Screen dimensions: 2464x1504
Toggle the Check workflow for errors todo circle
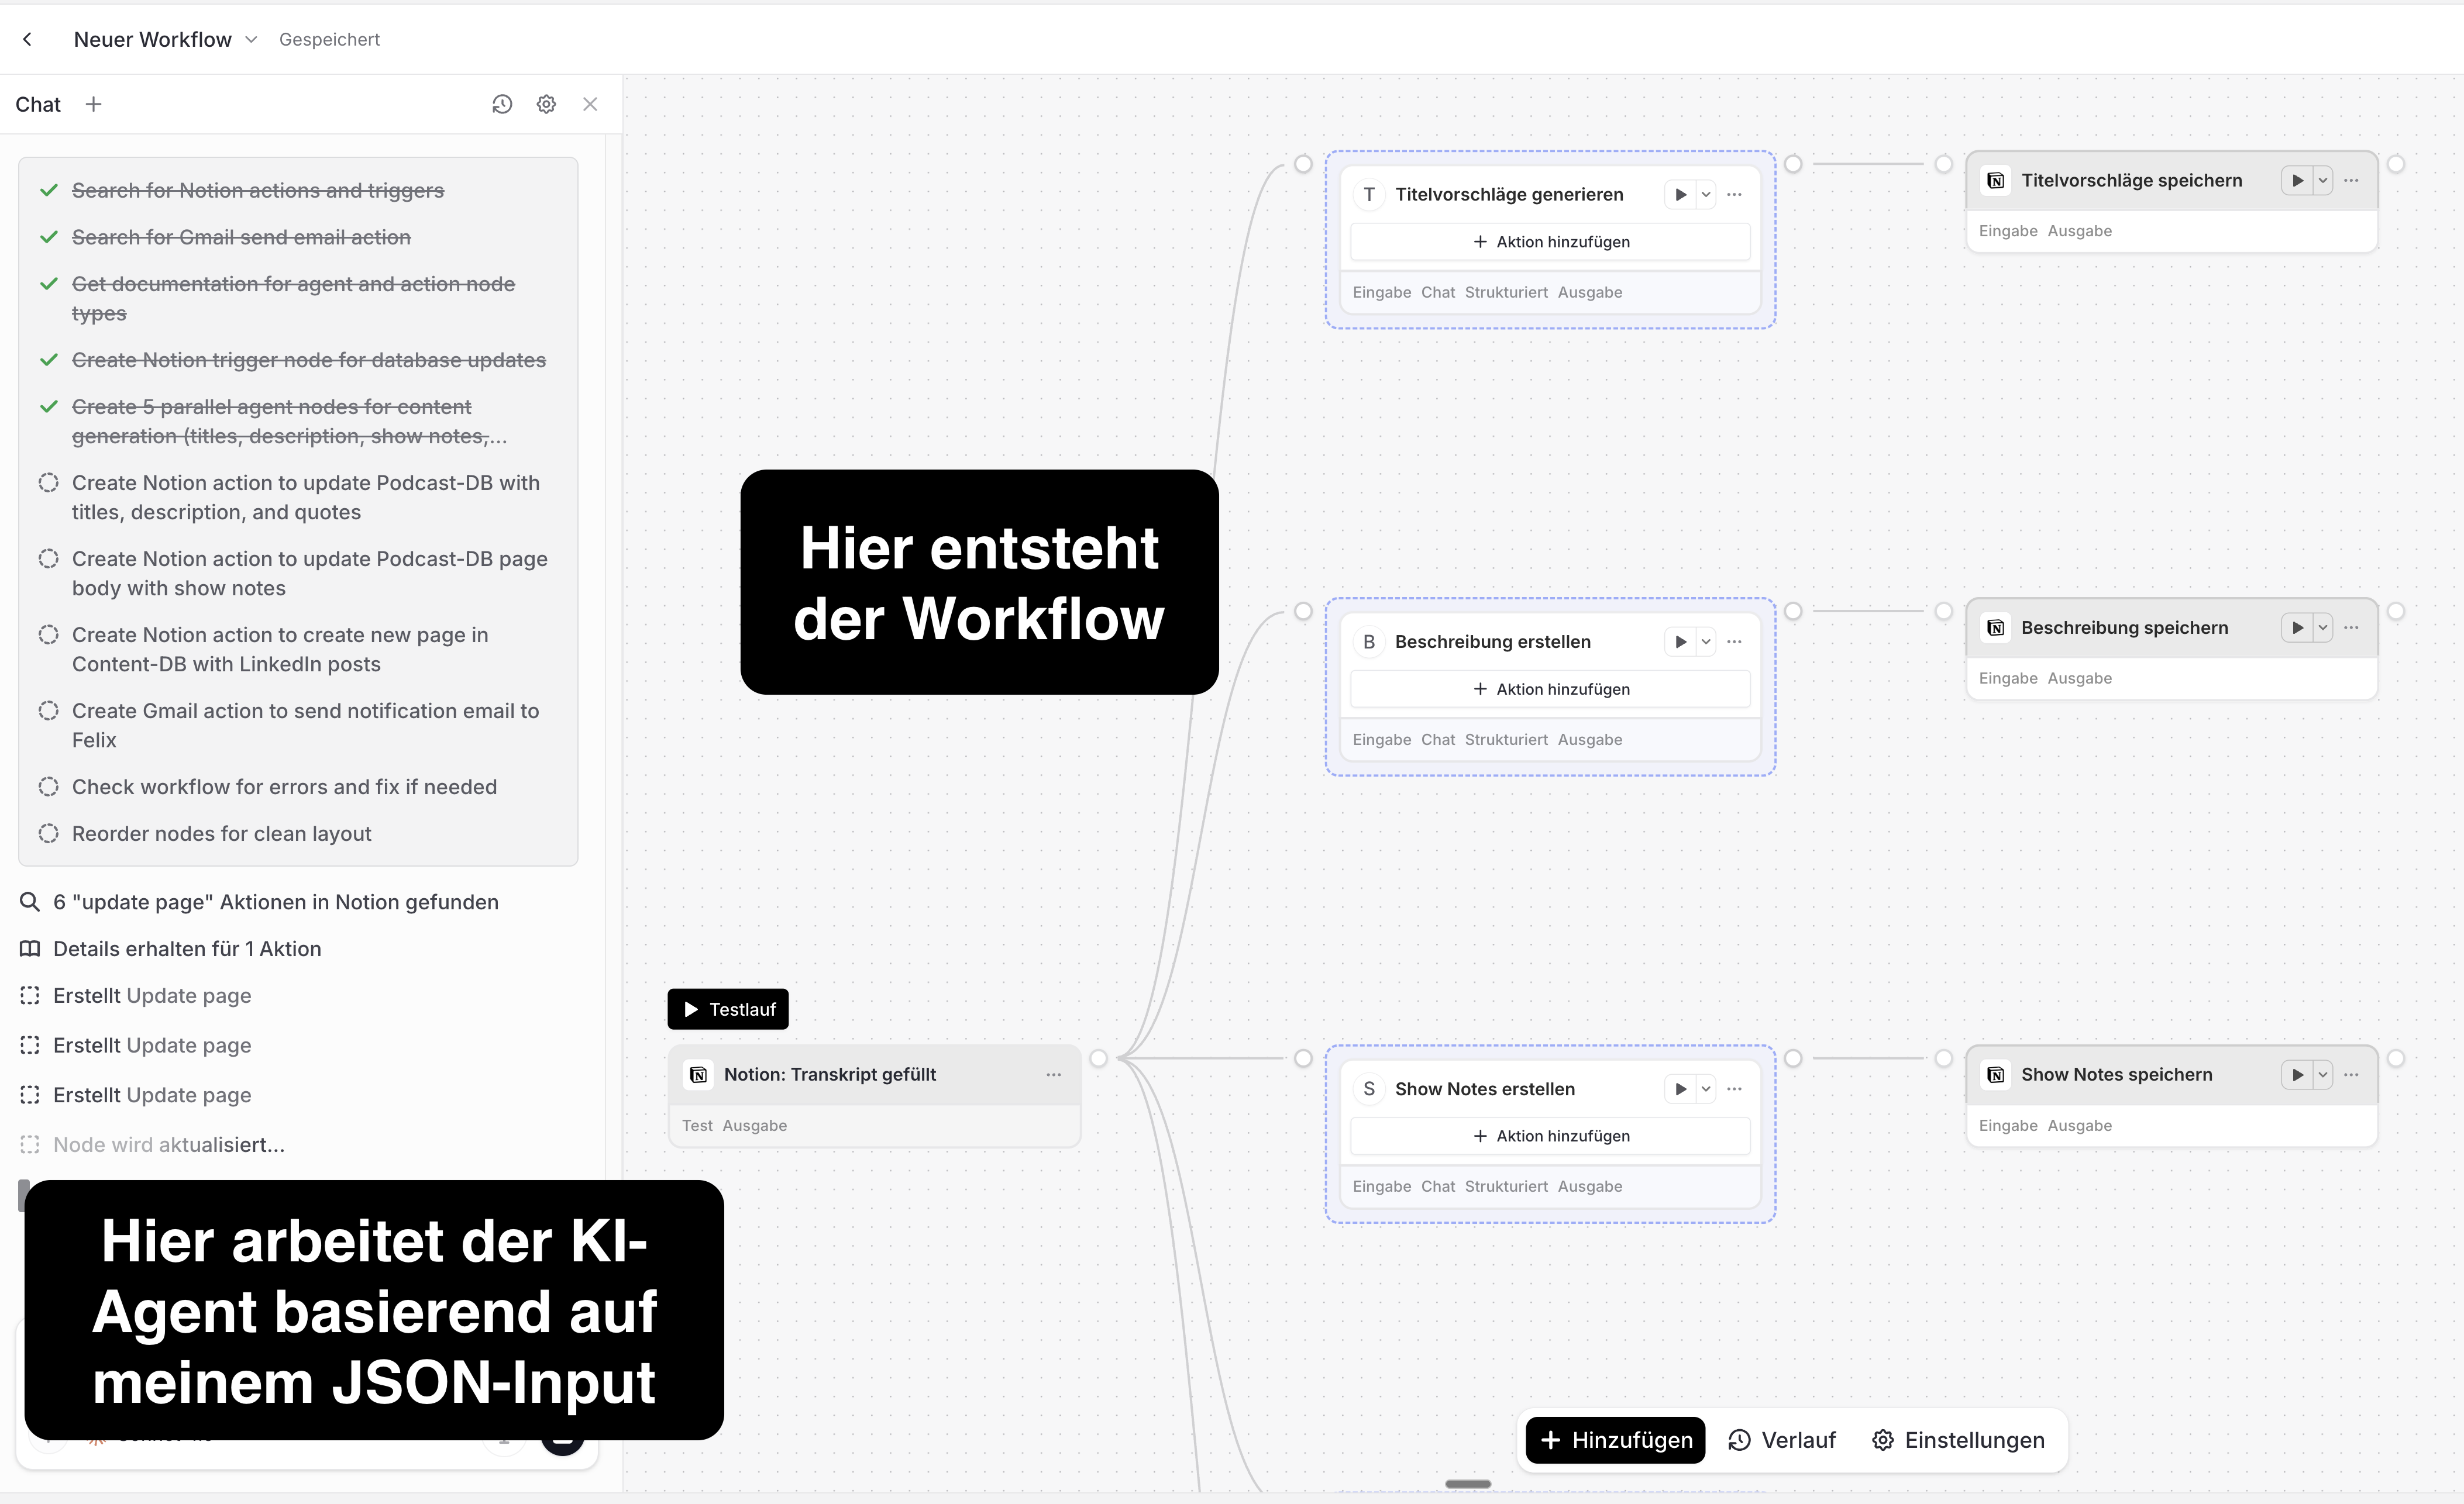48,787
